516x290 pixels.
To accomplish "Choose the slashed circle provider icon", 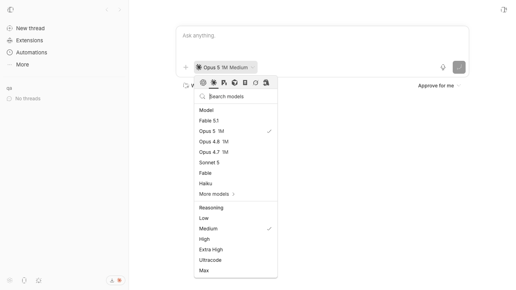I will [256, 83].
